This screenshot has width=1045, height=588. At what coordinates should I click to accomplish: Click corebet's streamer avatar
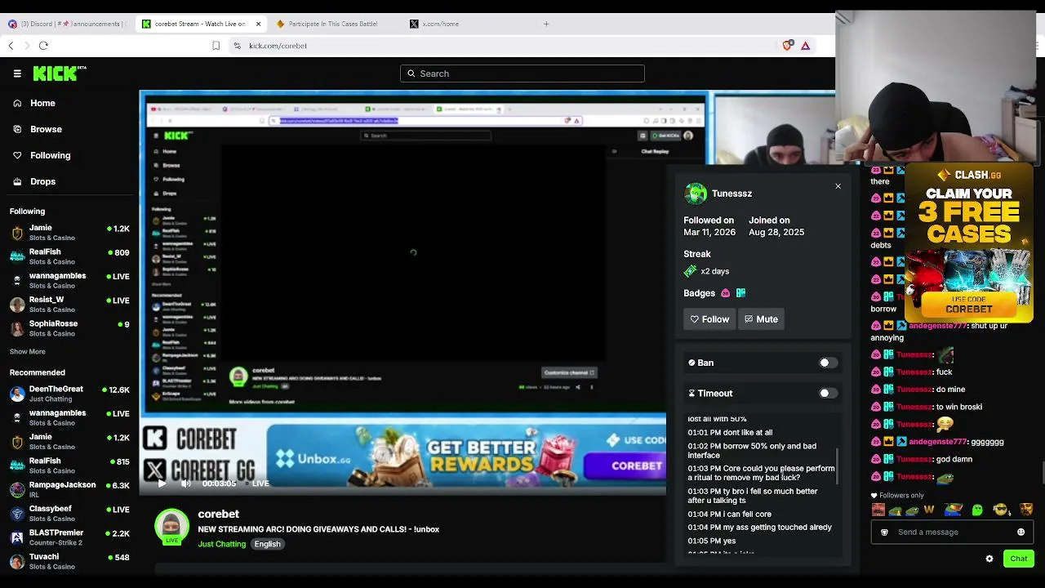[x=172, y=527]
